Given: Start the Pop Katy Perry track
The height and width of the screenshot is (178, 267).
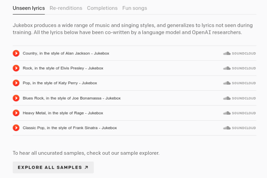Looking at the screenshot, I should [x=16, y=83].
